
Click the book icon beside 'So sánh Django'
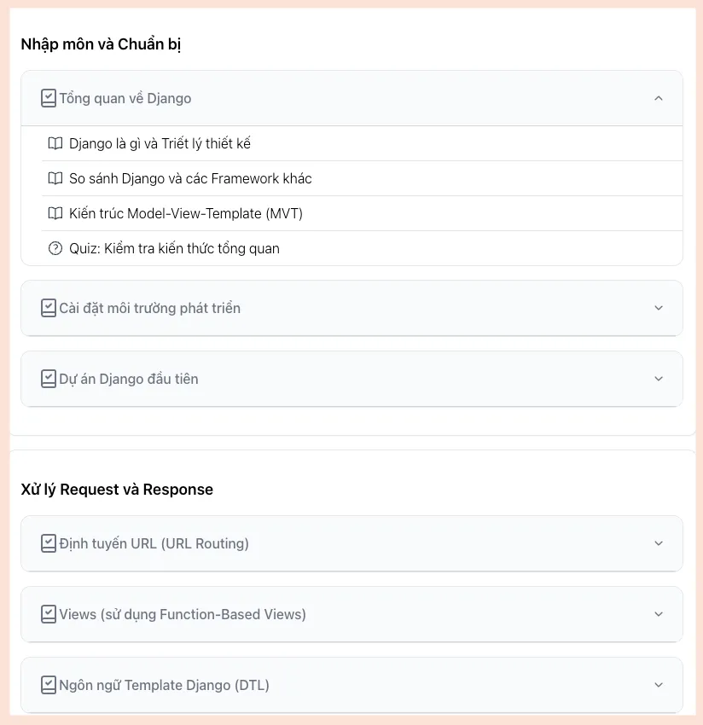pyautogui.click(x=55, y=178)
